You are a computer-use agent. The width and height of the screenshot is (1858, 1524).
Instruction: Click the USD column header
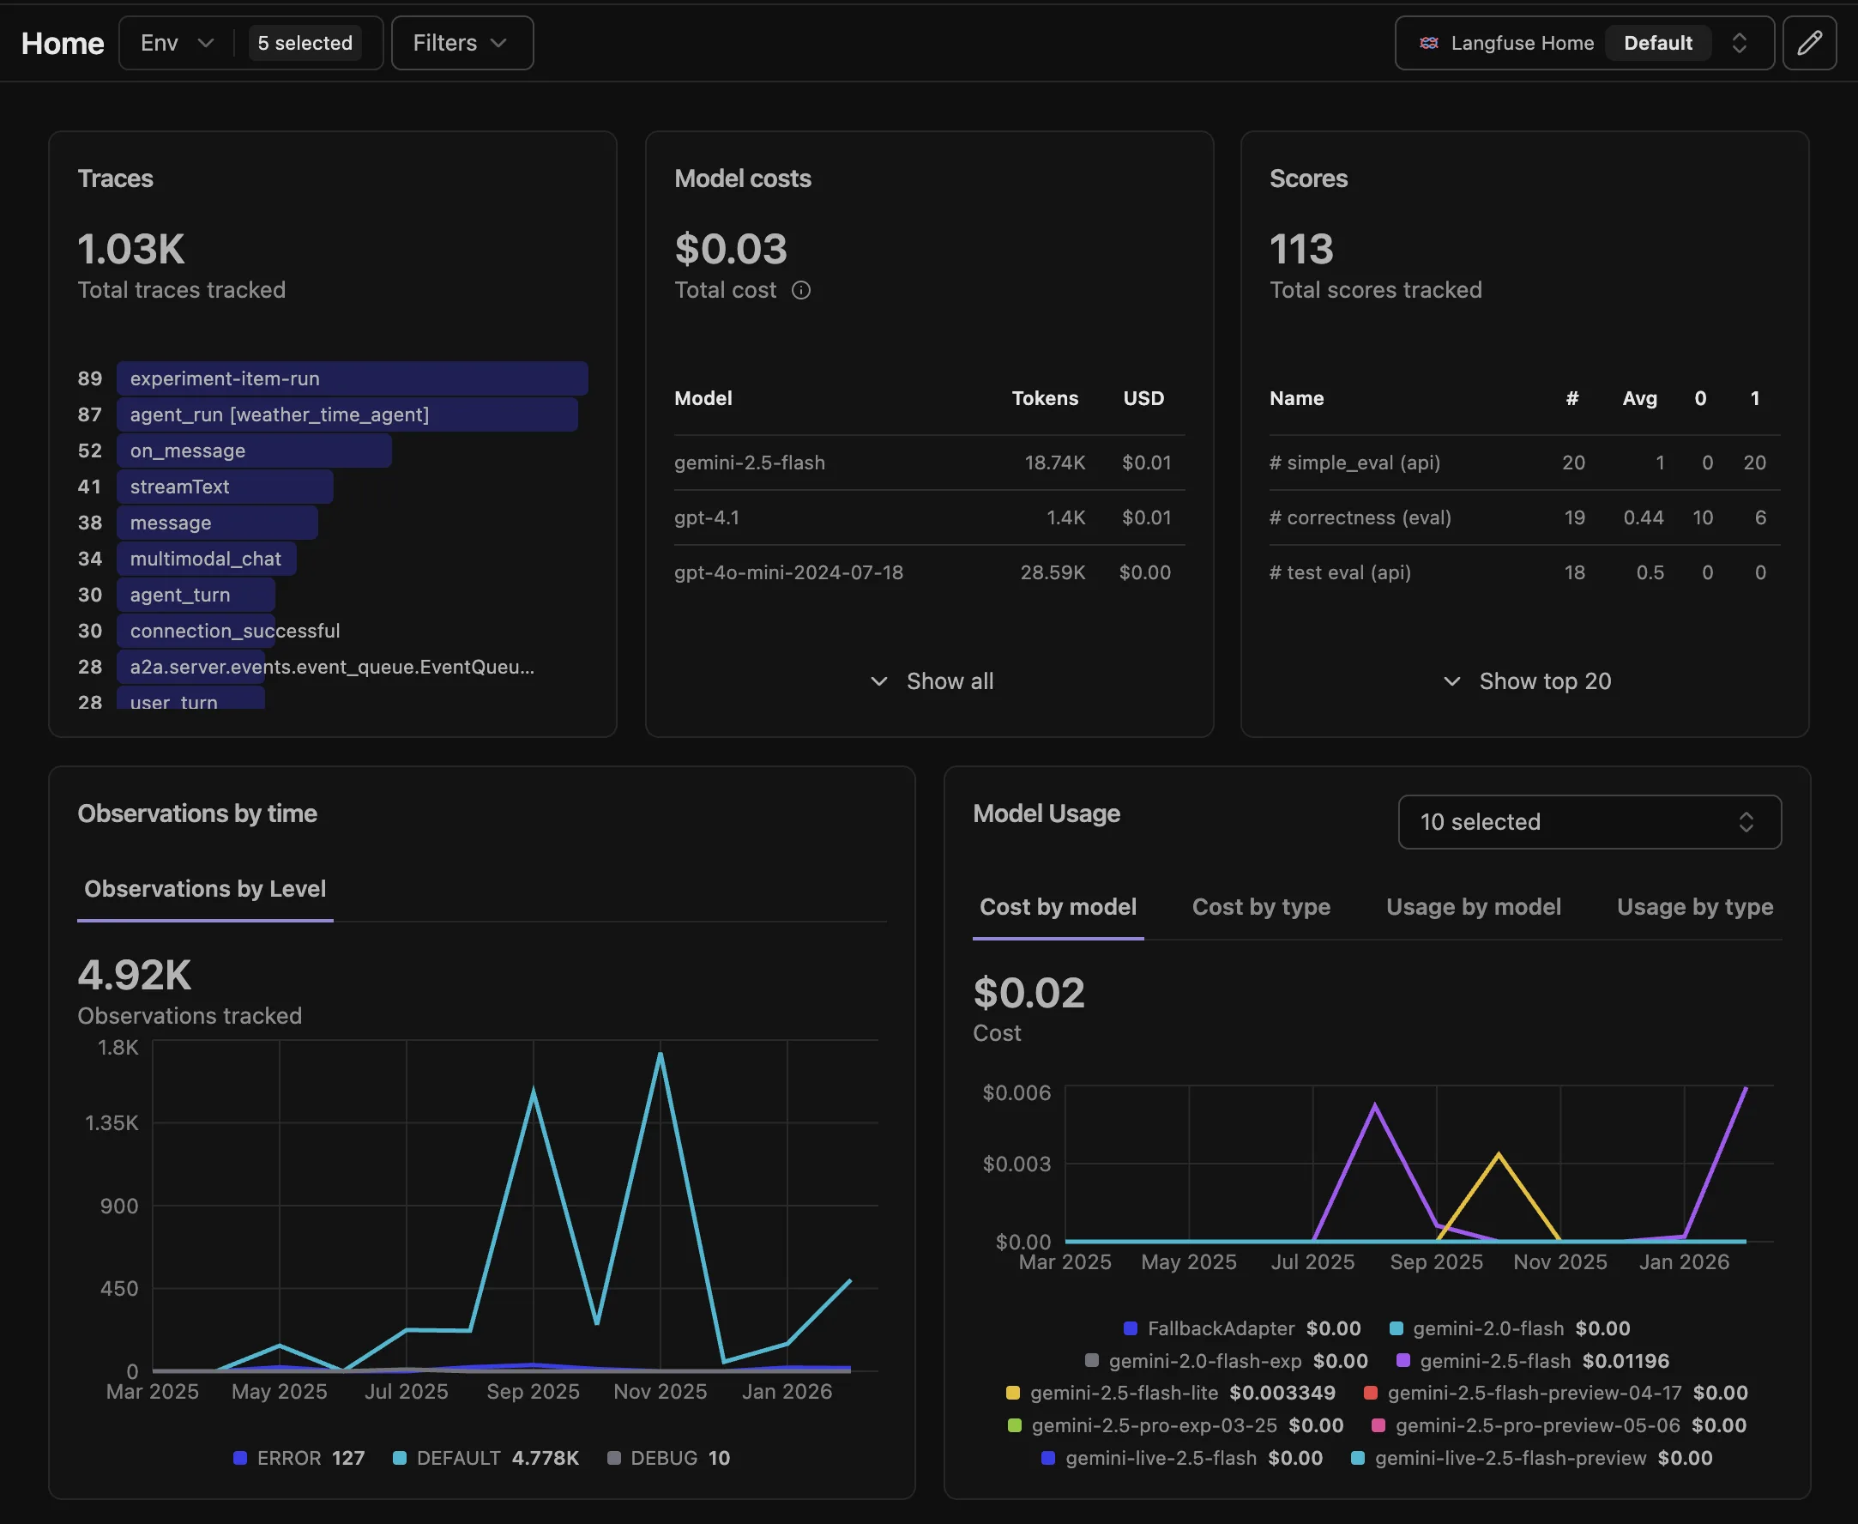[x=1143, y=398]
